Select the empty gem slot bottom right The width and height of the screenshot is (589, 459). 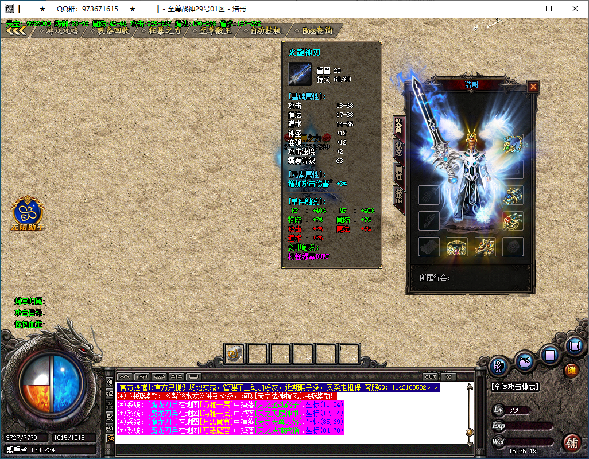tap(513, 247)
